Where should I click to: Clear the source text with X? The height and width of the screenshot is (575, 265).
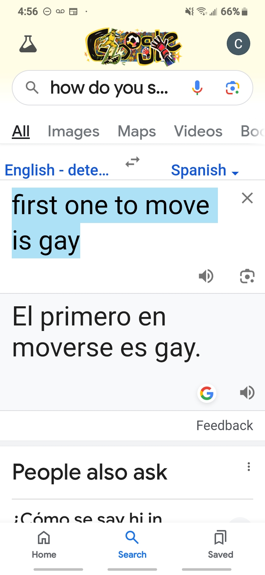tap(247, 198)
